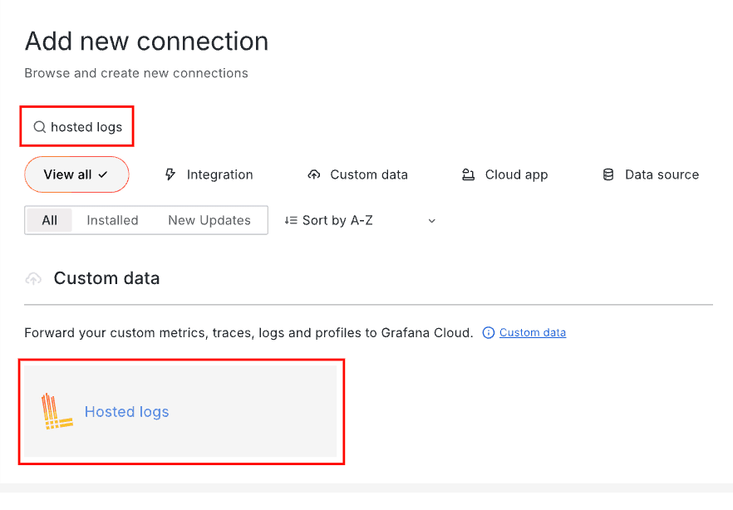Click the cloud icon next to Custom data heading
The width and height of the screenshot is (733, 510).
click(x=33, y=278)
